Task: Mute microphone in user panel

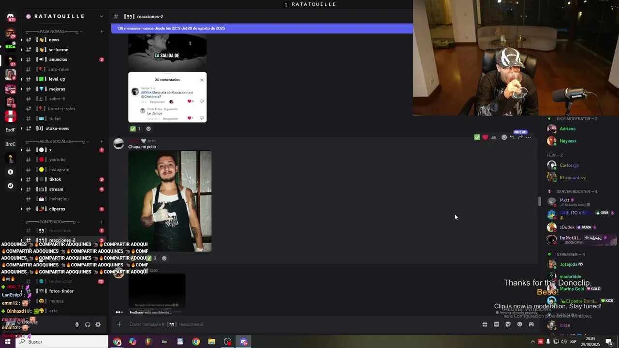Action: pos(77,325)
